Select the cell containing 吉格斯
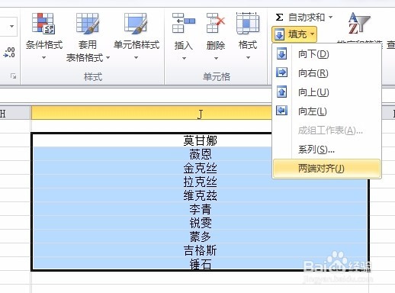The image size is (395, 293). (200, 250)
